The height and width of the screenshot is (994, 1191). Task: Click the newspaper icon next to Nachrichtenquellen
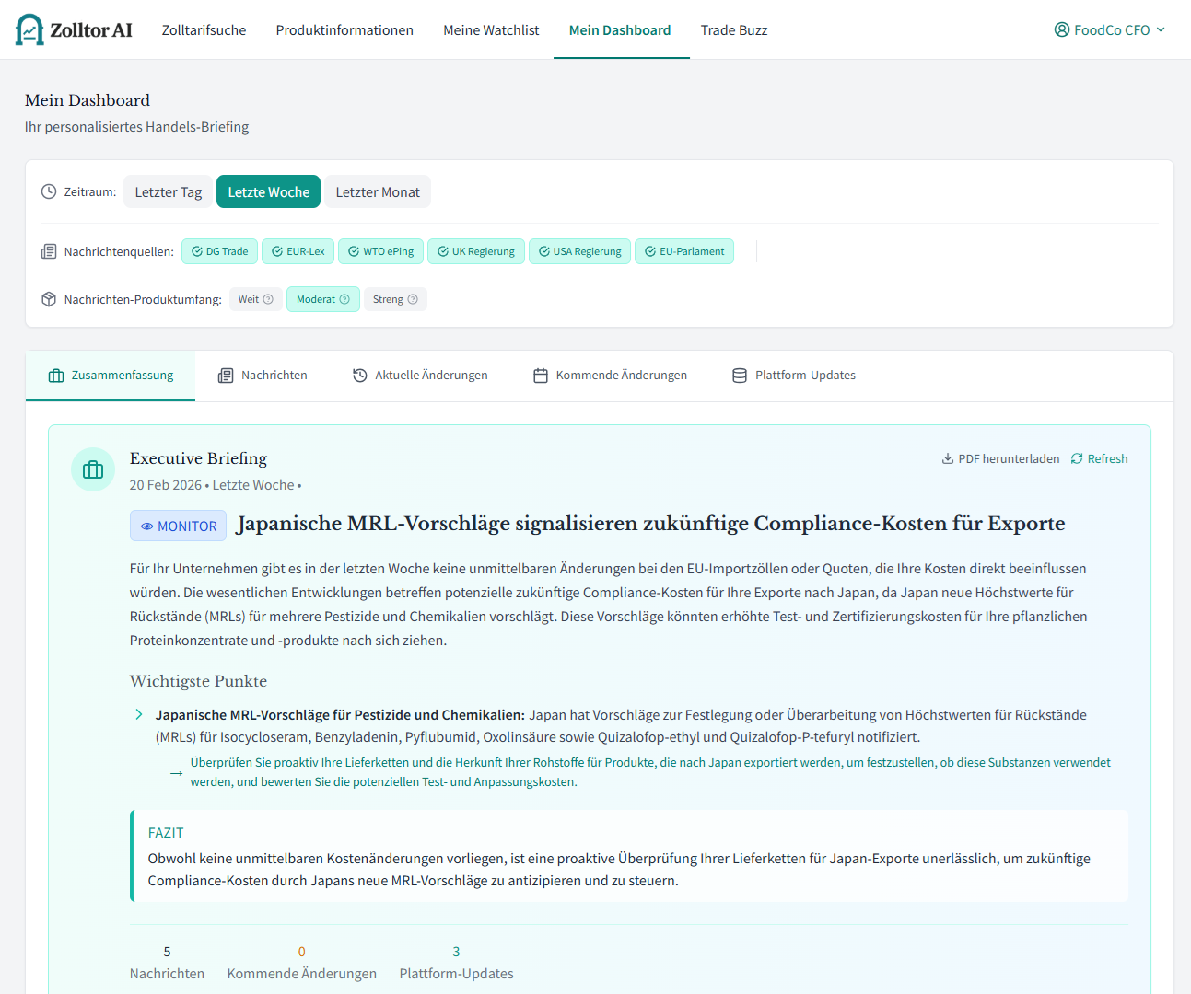[48, 250]
